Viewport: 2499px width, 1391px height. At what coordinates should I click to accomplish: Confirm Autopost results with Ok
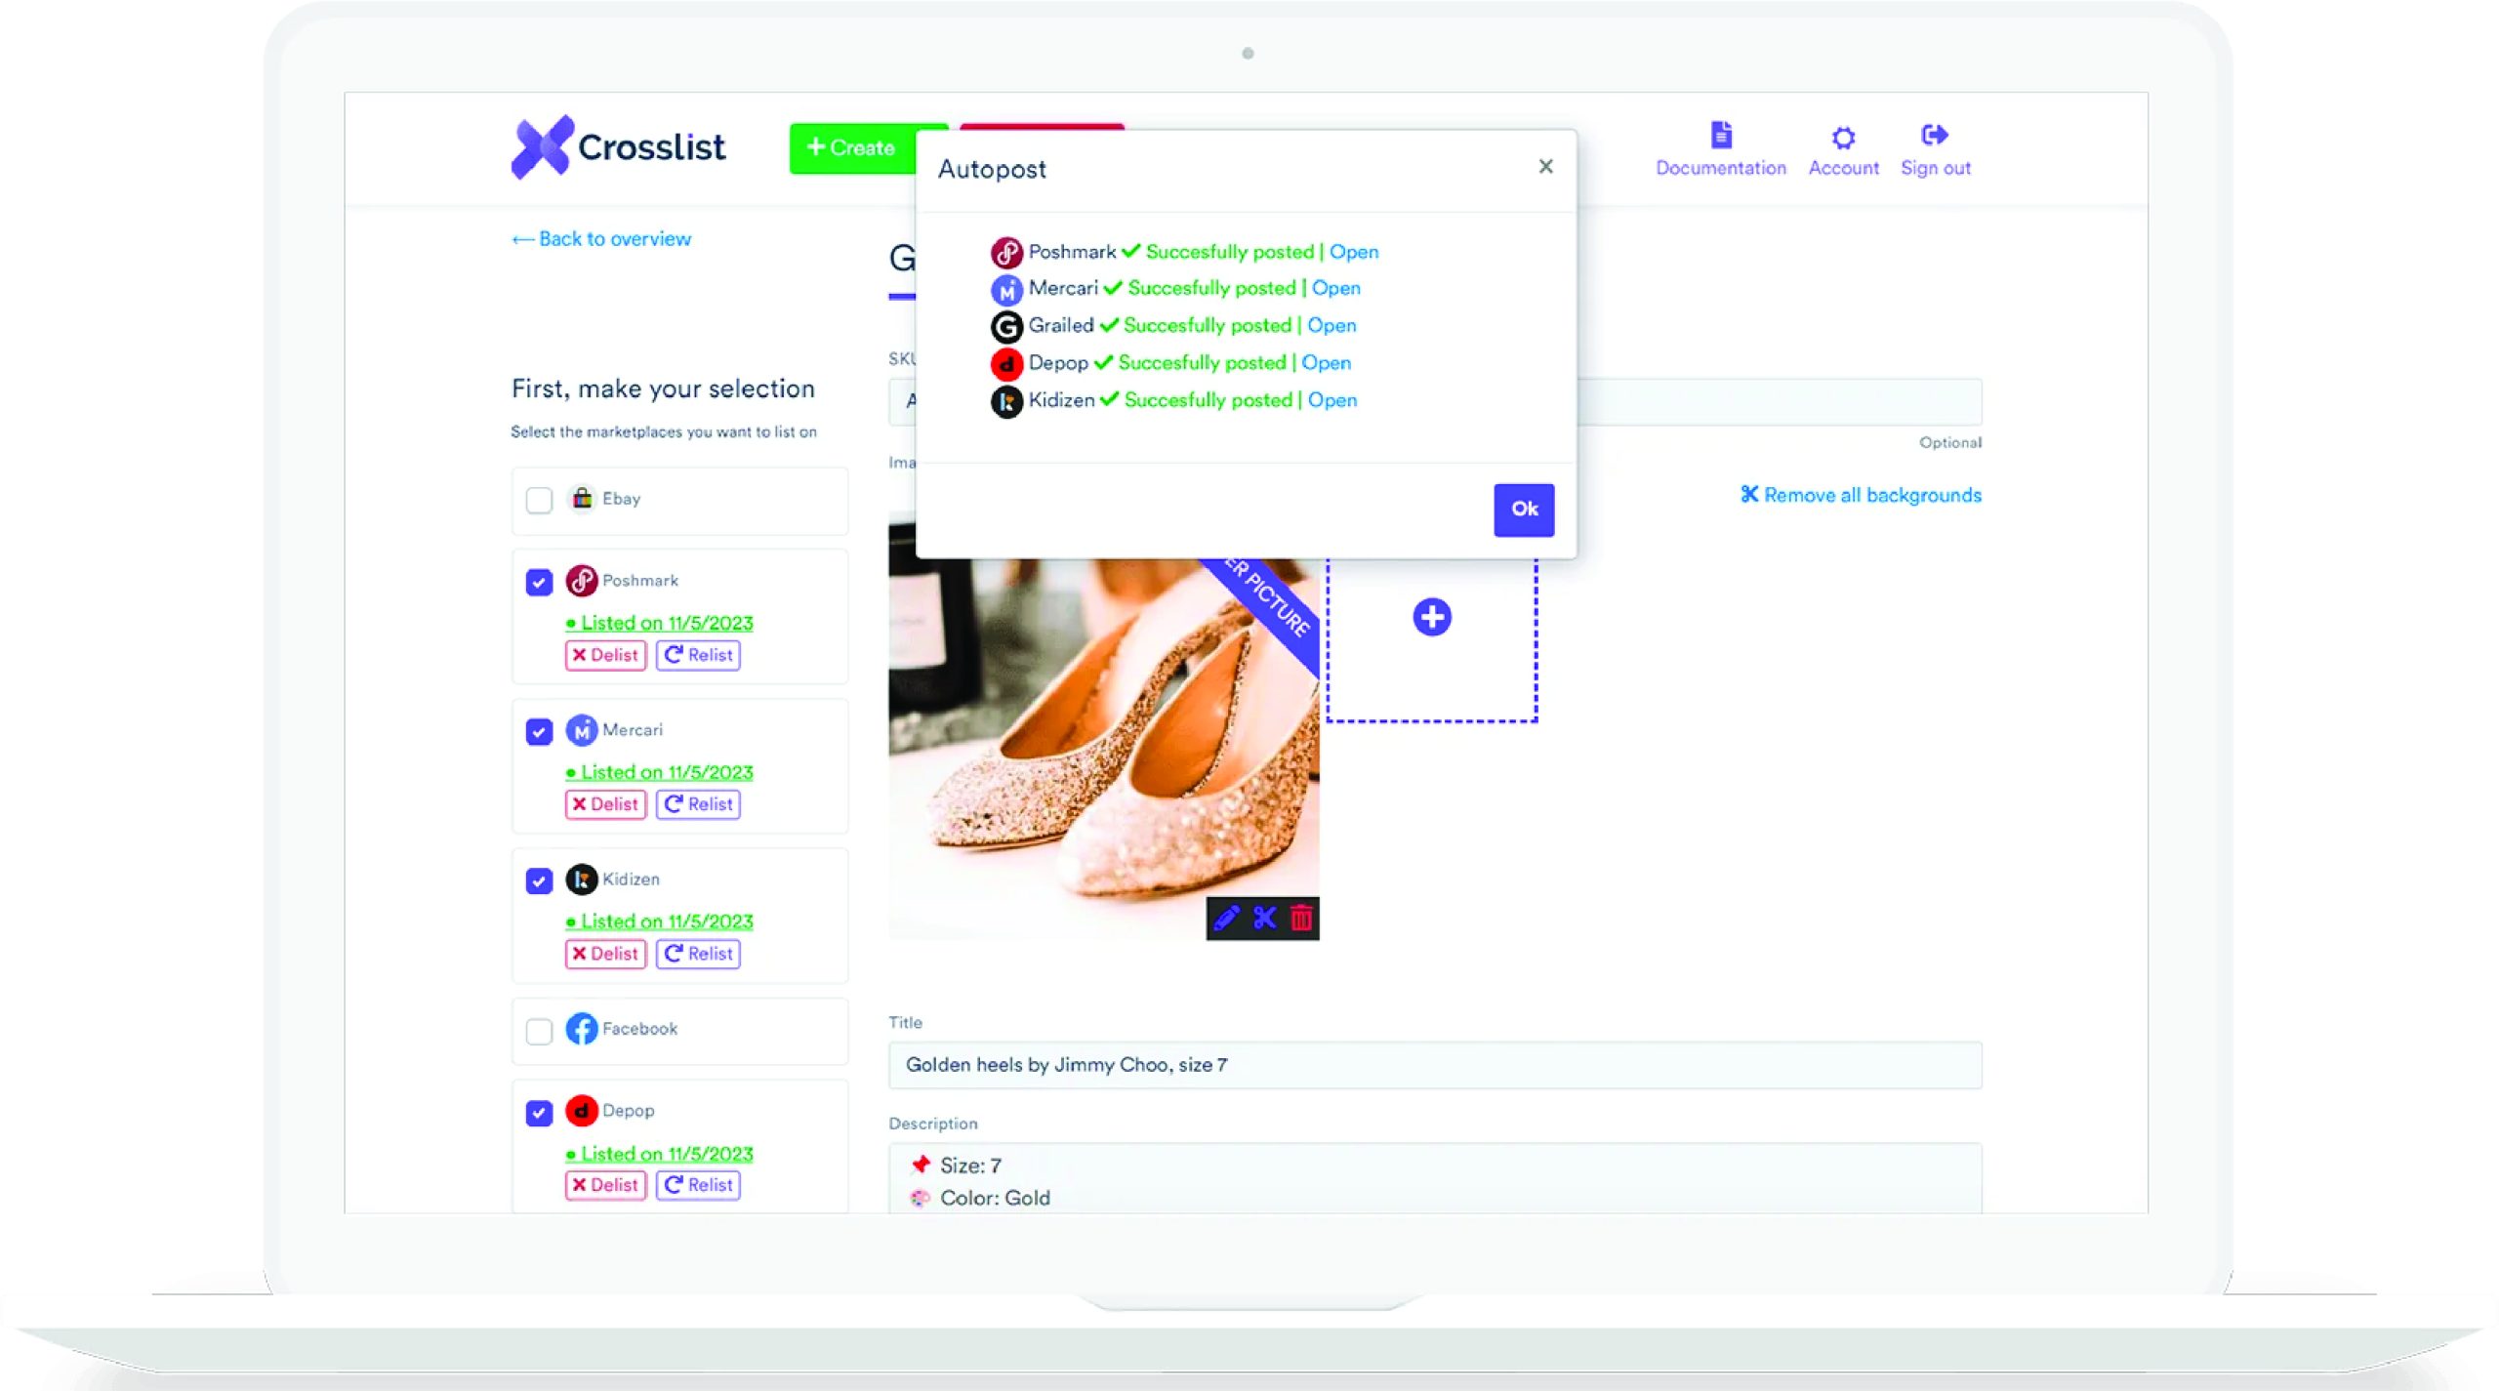click(x=1523, y=509)
